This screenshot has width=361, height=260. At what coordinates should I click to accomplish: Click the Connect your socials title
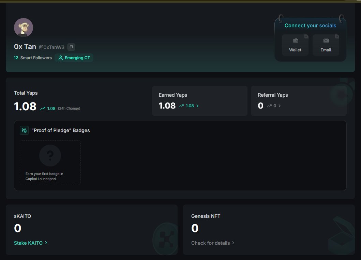(x=310, y=26)
